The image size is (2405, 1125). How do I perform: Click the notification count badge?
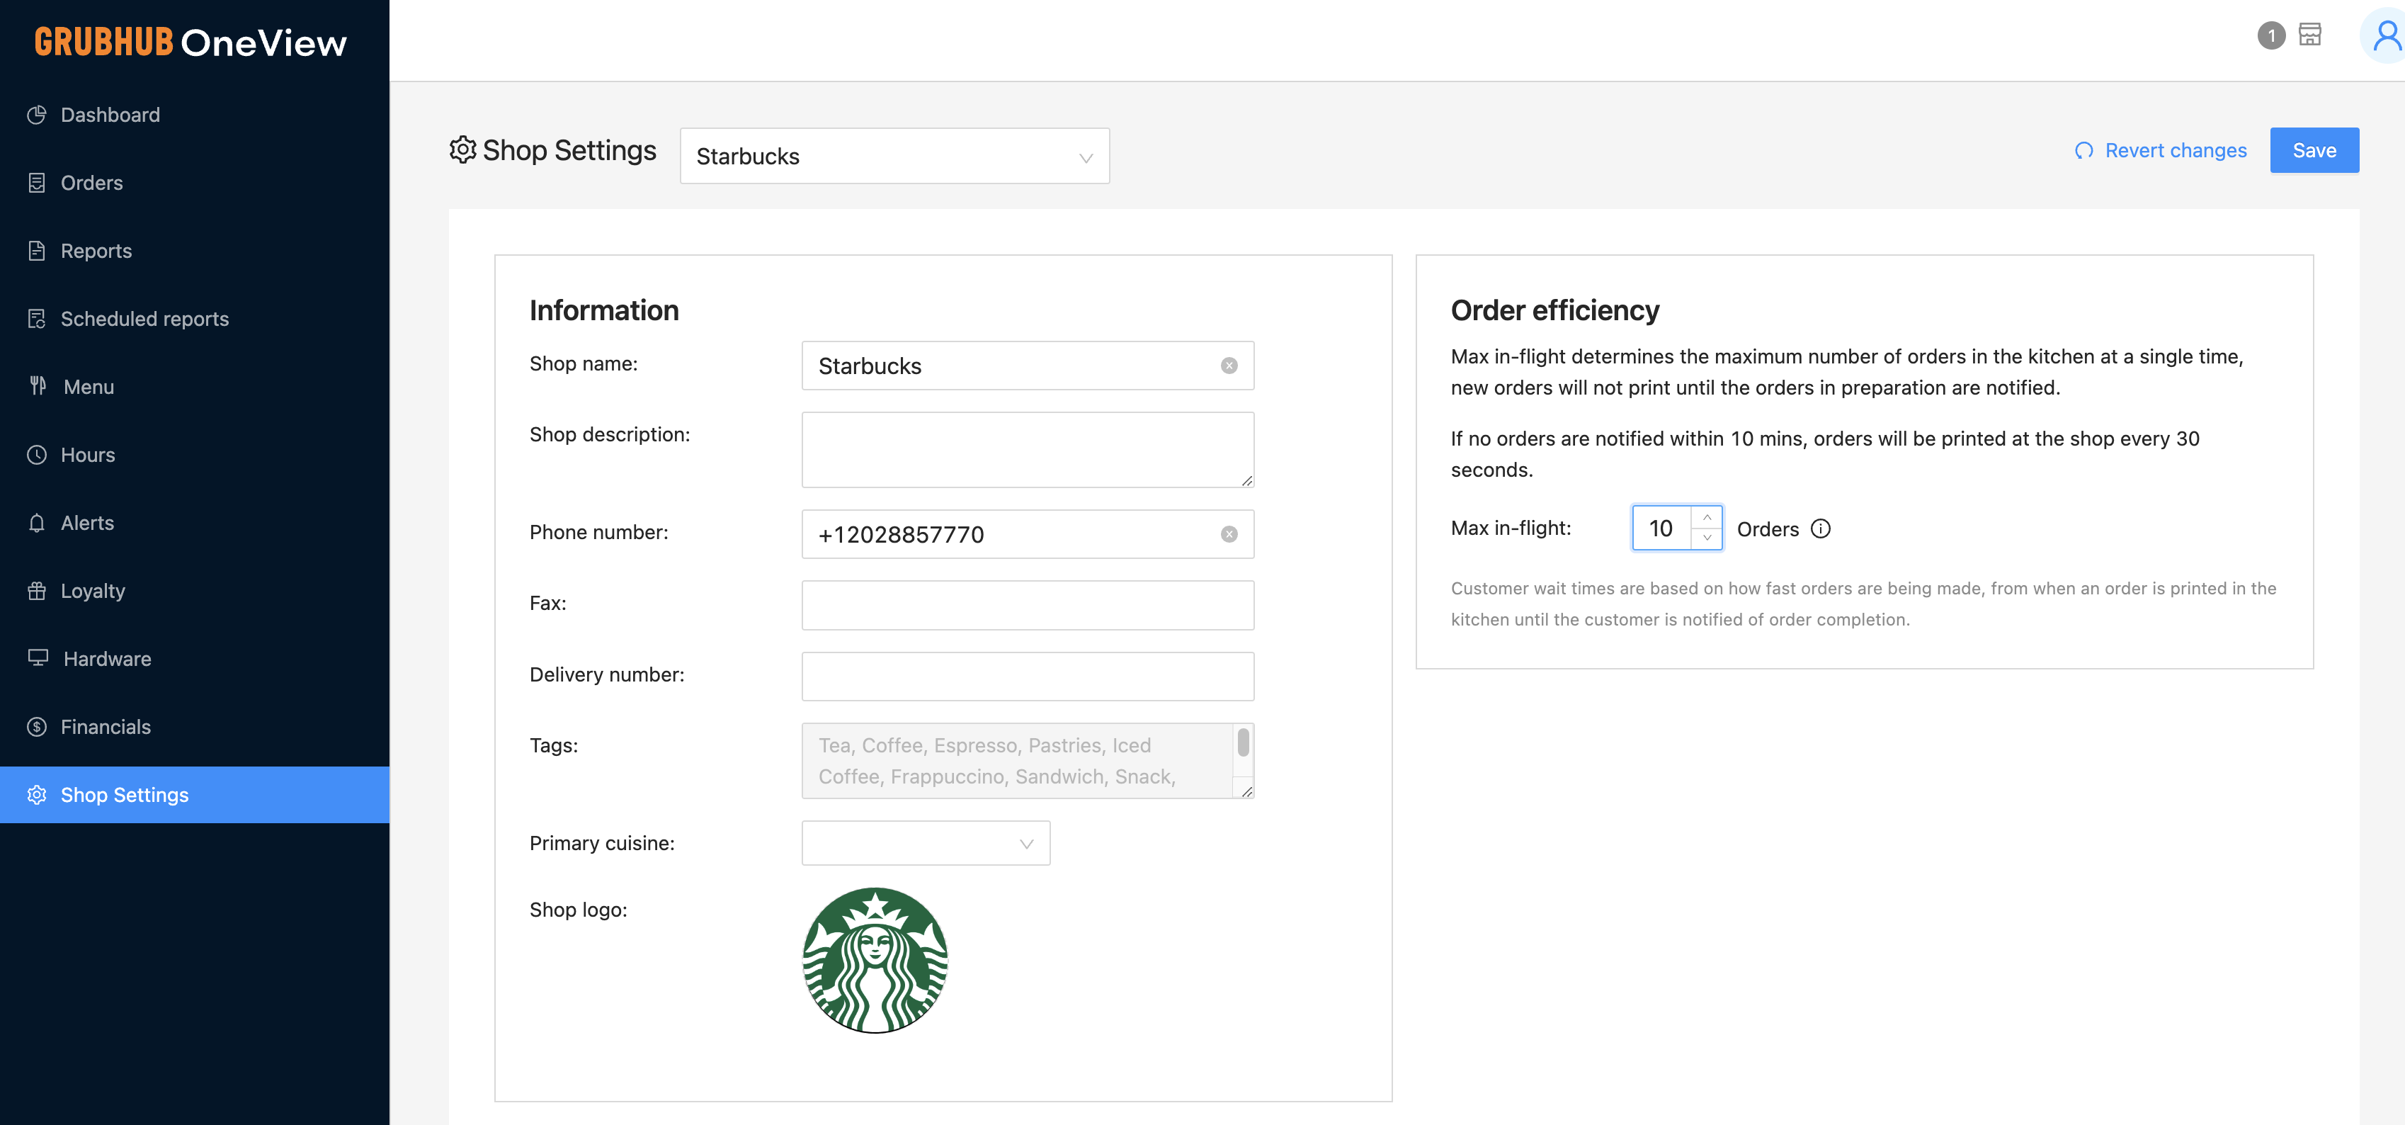point(2270,35)
